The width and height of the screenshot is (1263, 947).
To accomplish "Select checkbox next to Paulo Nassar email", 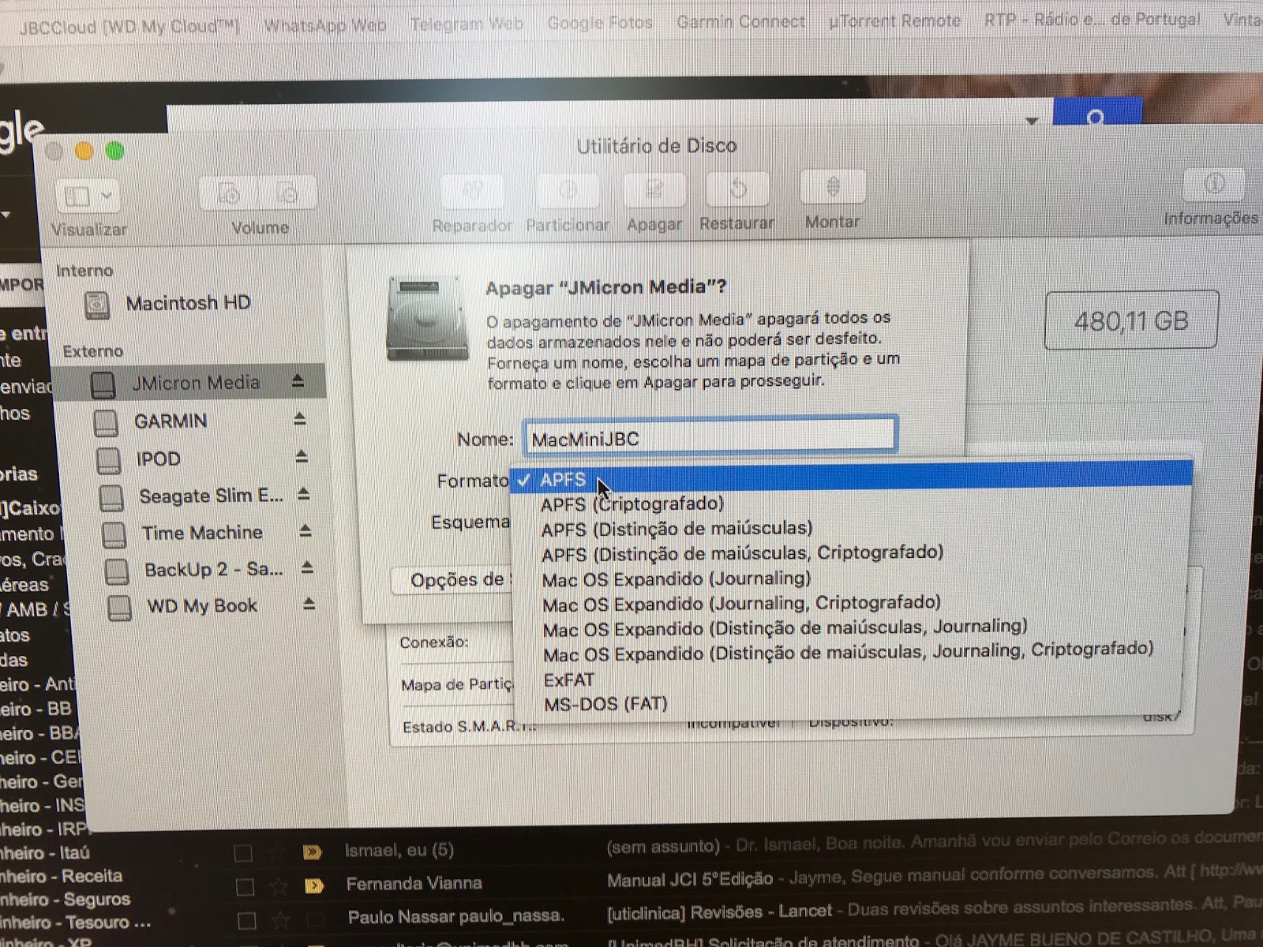I will click(246, 920).
